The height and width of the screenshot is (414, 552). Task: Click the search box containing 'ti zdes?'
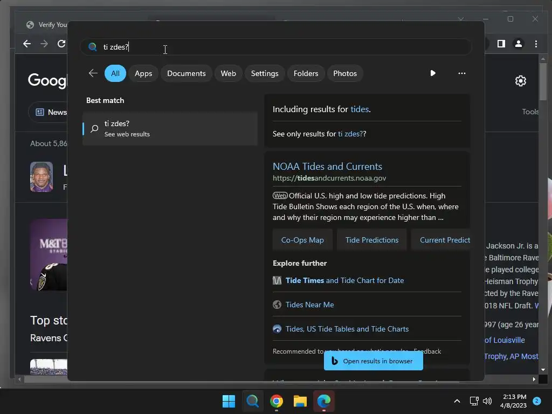click(x=275, y=47)
